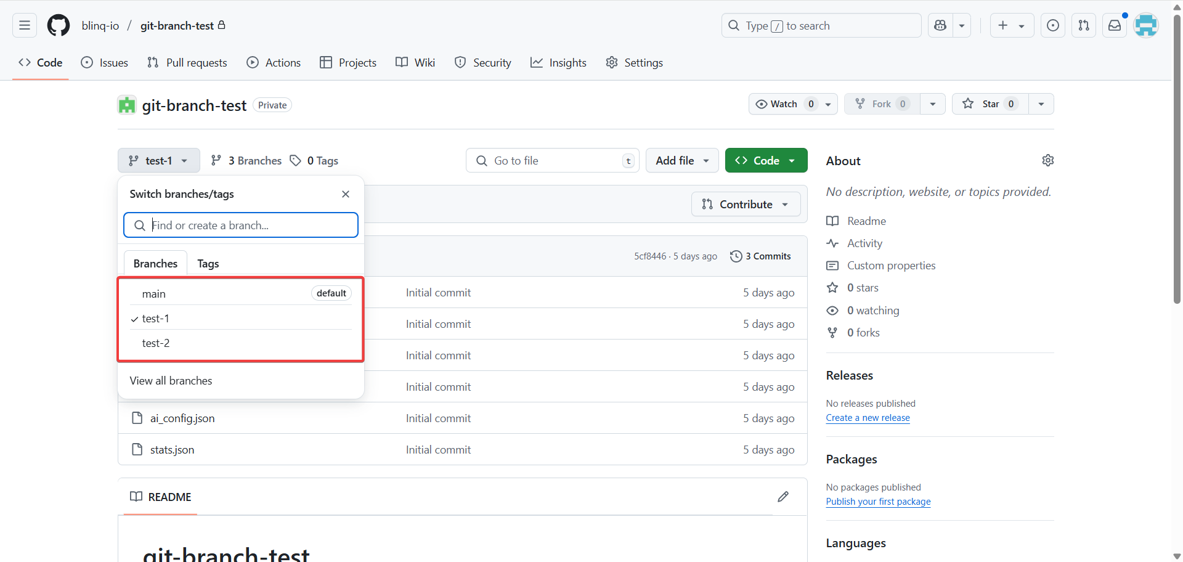1183x562 pixels.
Task: Open the Copilot chat icon
Action: tap(940, 25)
